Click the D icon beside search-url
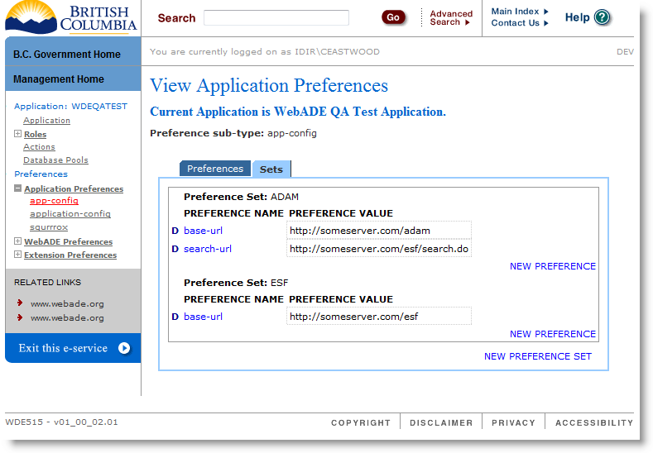Image resolution: width=653 pixels, height=453 pixels. point(175,249)
